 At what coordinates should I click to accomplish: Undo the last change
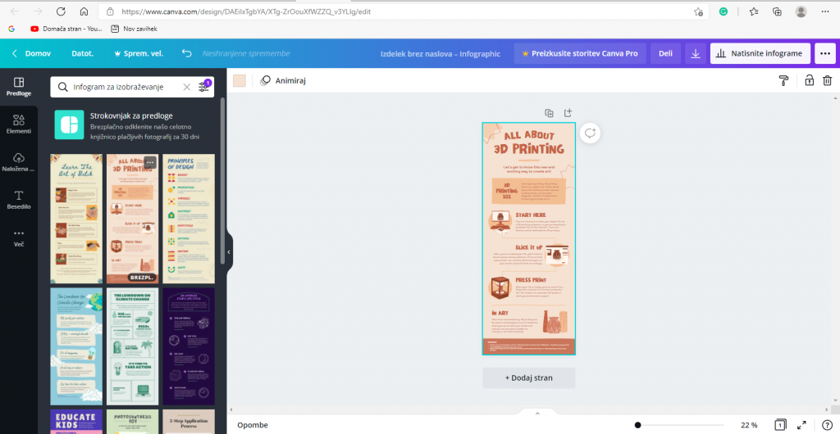click(x=186, y=53)
